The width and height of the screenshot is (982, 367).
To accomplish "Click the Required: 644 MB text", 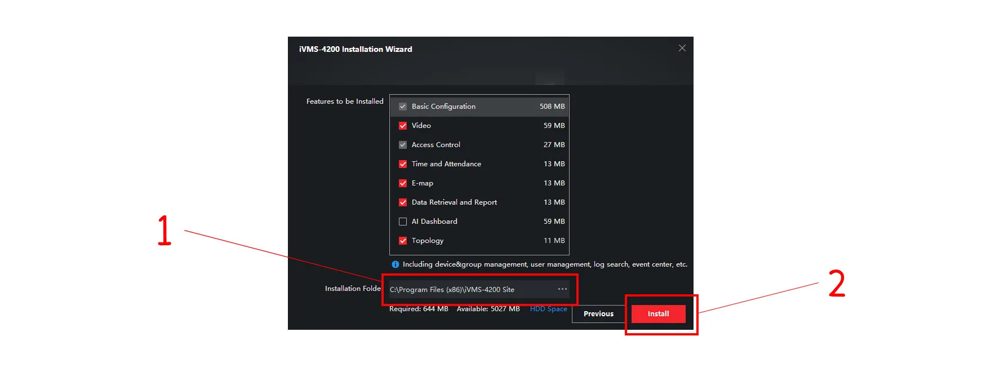I will 419,309.
